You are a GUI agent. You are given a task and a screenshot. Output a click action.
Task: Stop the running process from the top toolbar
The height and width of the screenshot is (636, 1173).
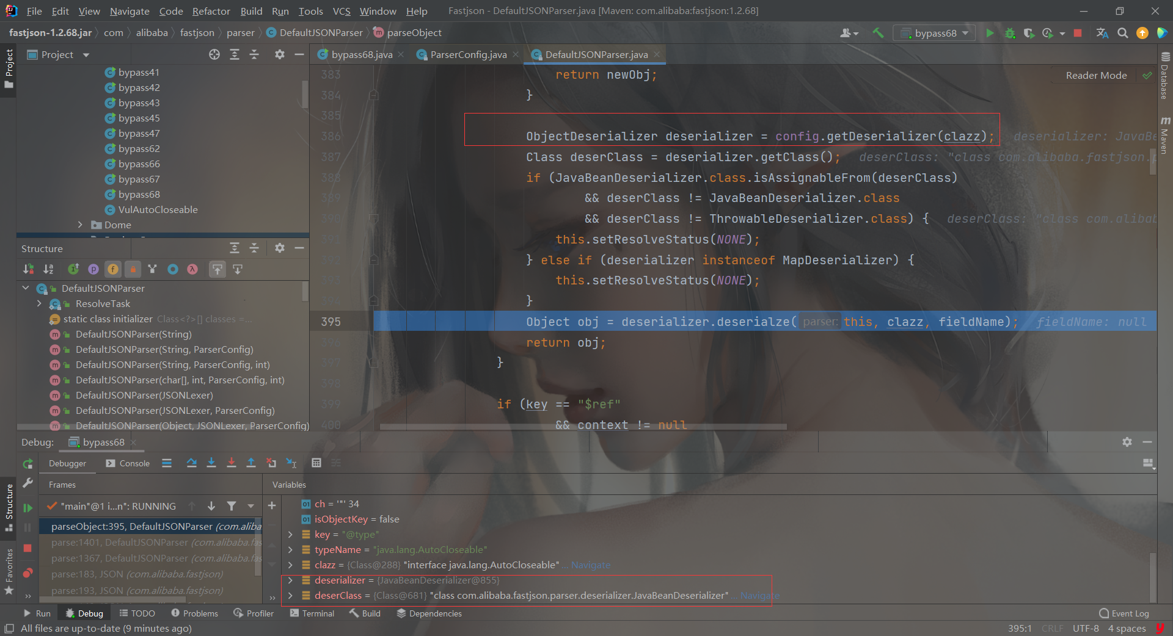(x=1078, y=33)
